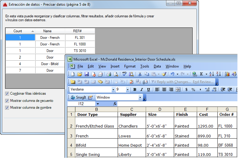The height and width of the screenshot is (158, 238).
Task: Undo the last action in Excel
Action: (172, 74)
